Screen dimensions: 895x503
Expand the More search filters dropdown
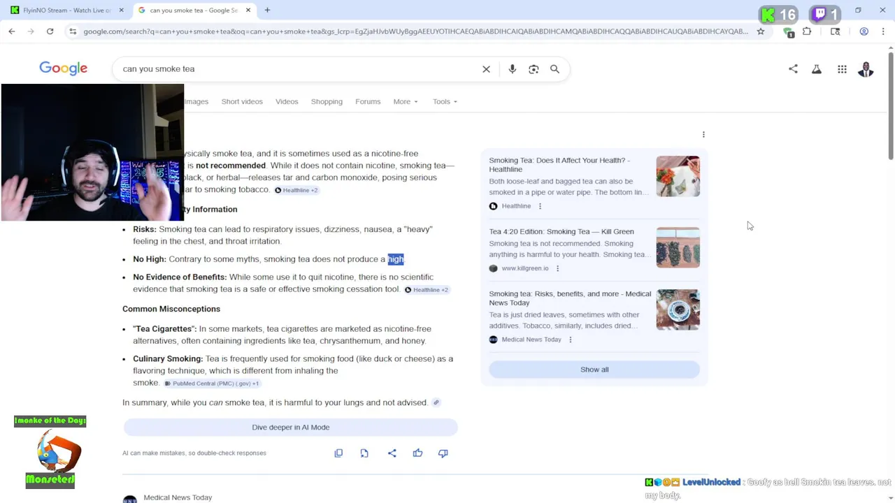(406, 101)
